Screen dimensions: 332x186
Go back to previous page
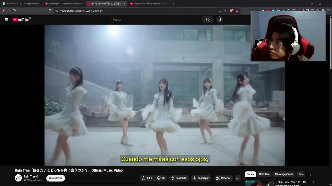coord(4,11)
